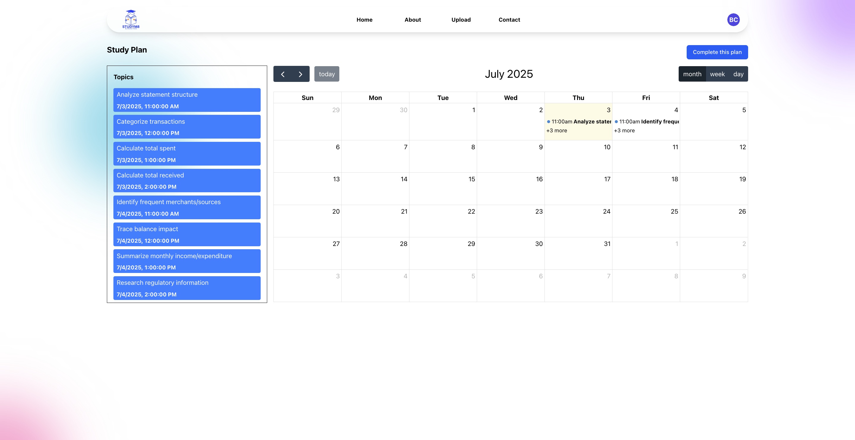Expand +3 more events on July 4
Viewport: 855px width, 440px height.
coord(624,131)
